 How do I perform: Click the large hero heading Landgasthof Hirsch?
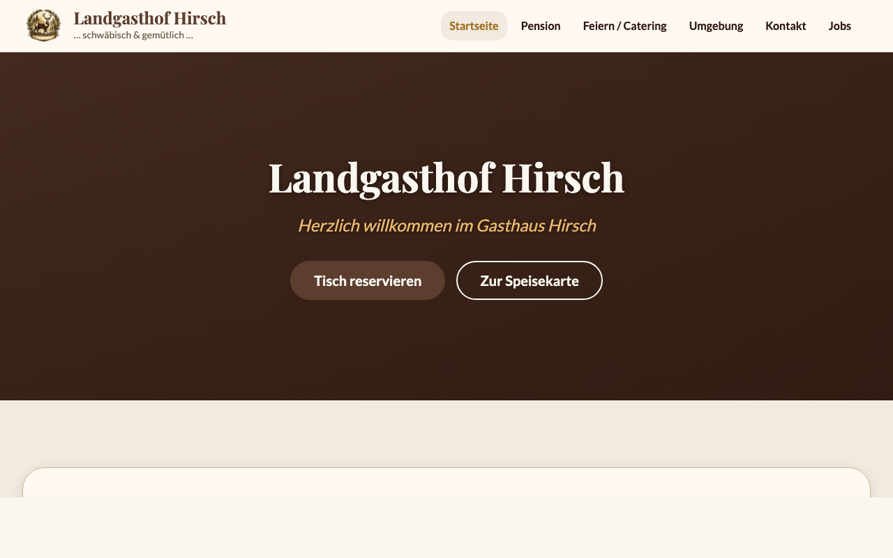pyautogui.click(x=446, y=177)
